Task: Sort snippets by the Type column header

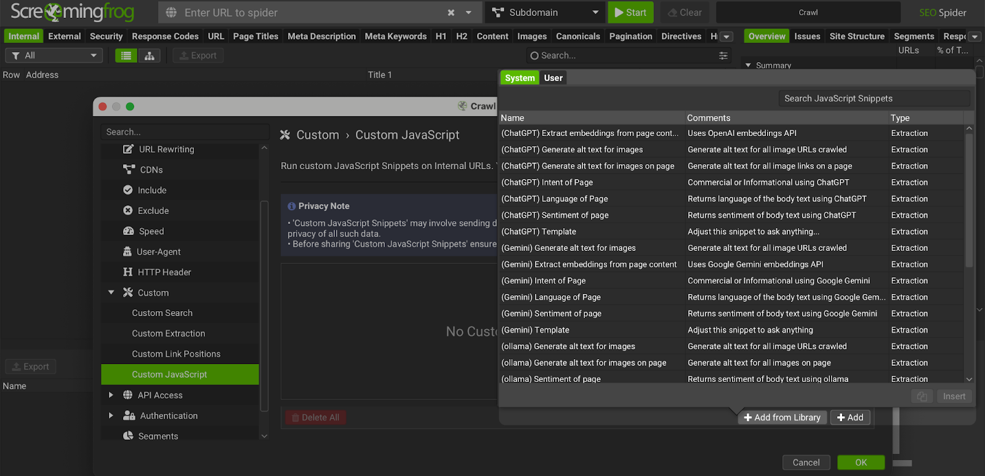Action: click(926, 118)
